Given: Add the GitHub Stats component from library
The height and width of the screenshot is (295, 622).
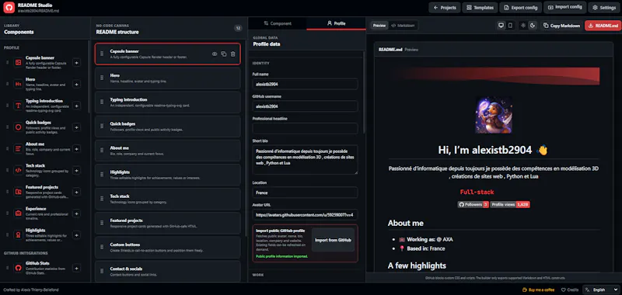Looking at the screenshot, I should point(76,268).
